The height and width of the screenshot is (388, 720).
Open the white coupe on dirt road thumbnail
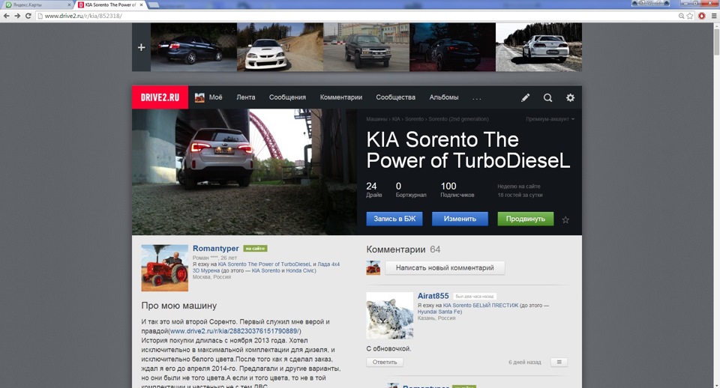tap(280, 47)
